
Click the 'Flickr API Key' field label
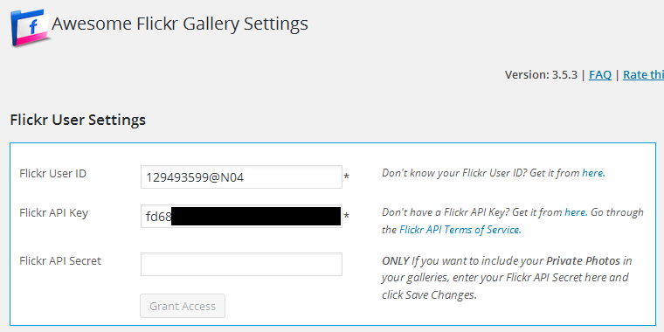coord(54,212)
